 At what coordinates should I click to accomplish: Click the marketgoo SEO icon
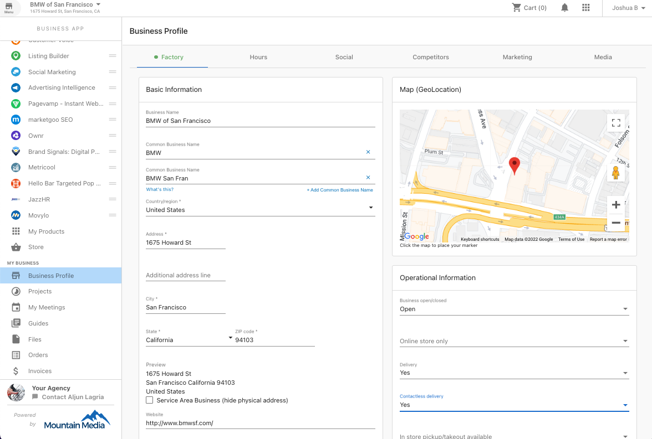click(x=16, y=120)
